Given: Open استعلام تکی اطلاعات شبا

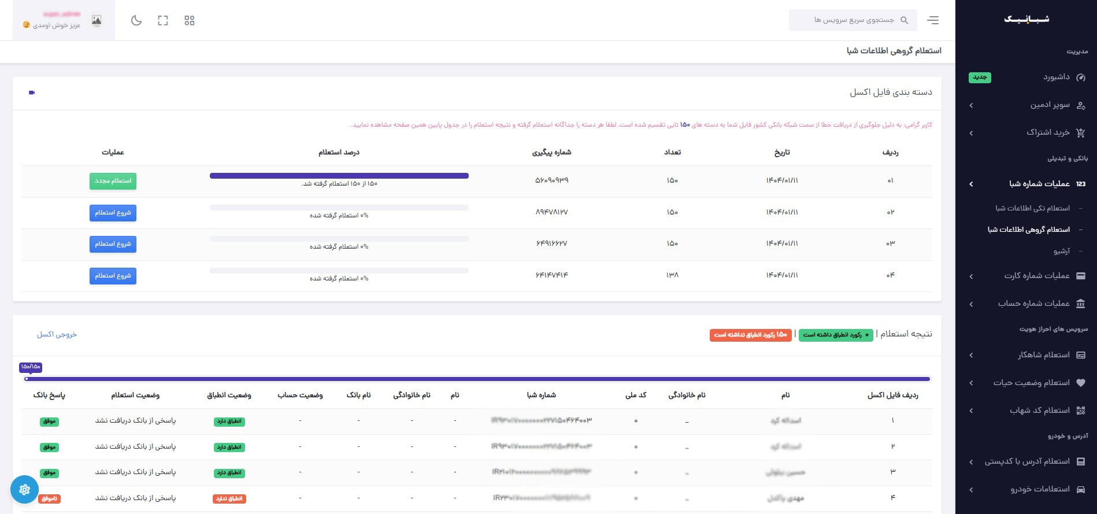Looking at the screenshot, I should (x=1032, y=208).
